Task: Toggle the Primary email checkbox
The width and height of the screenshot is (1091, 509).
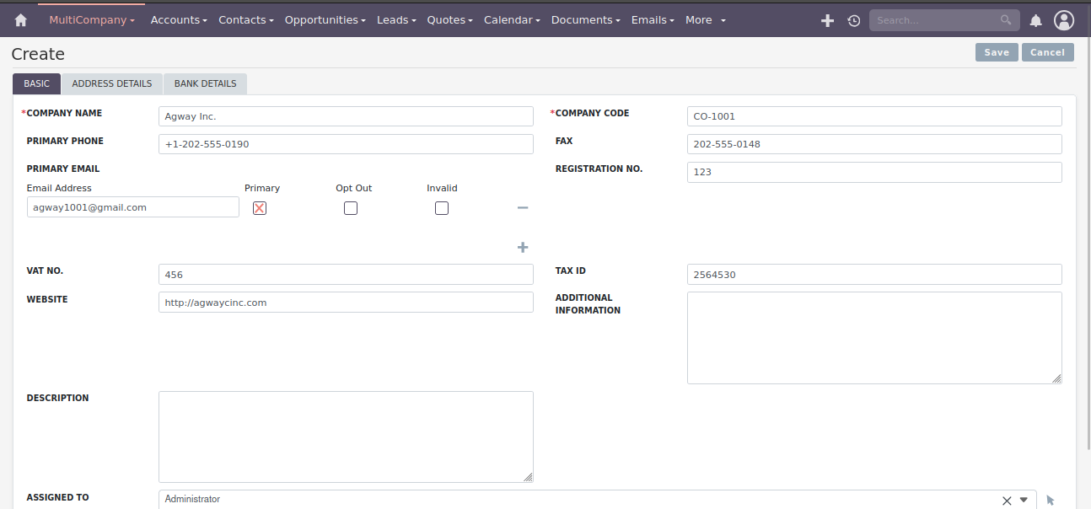Action: (260, 208)
